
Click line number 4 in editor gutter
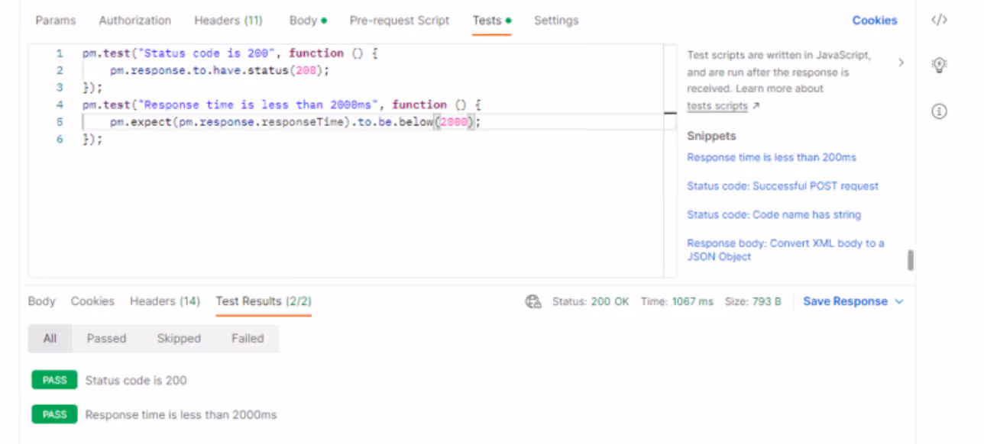coord(60,105)
